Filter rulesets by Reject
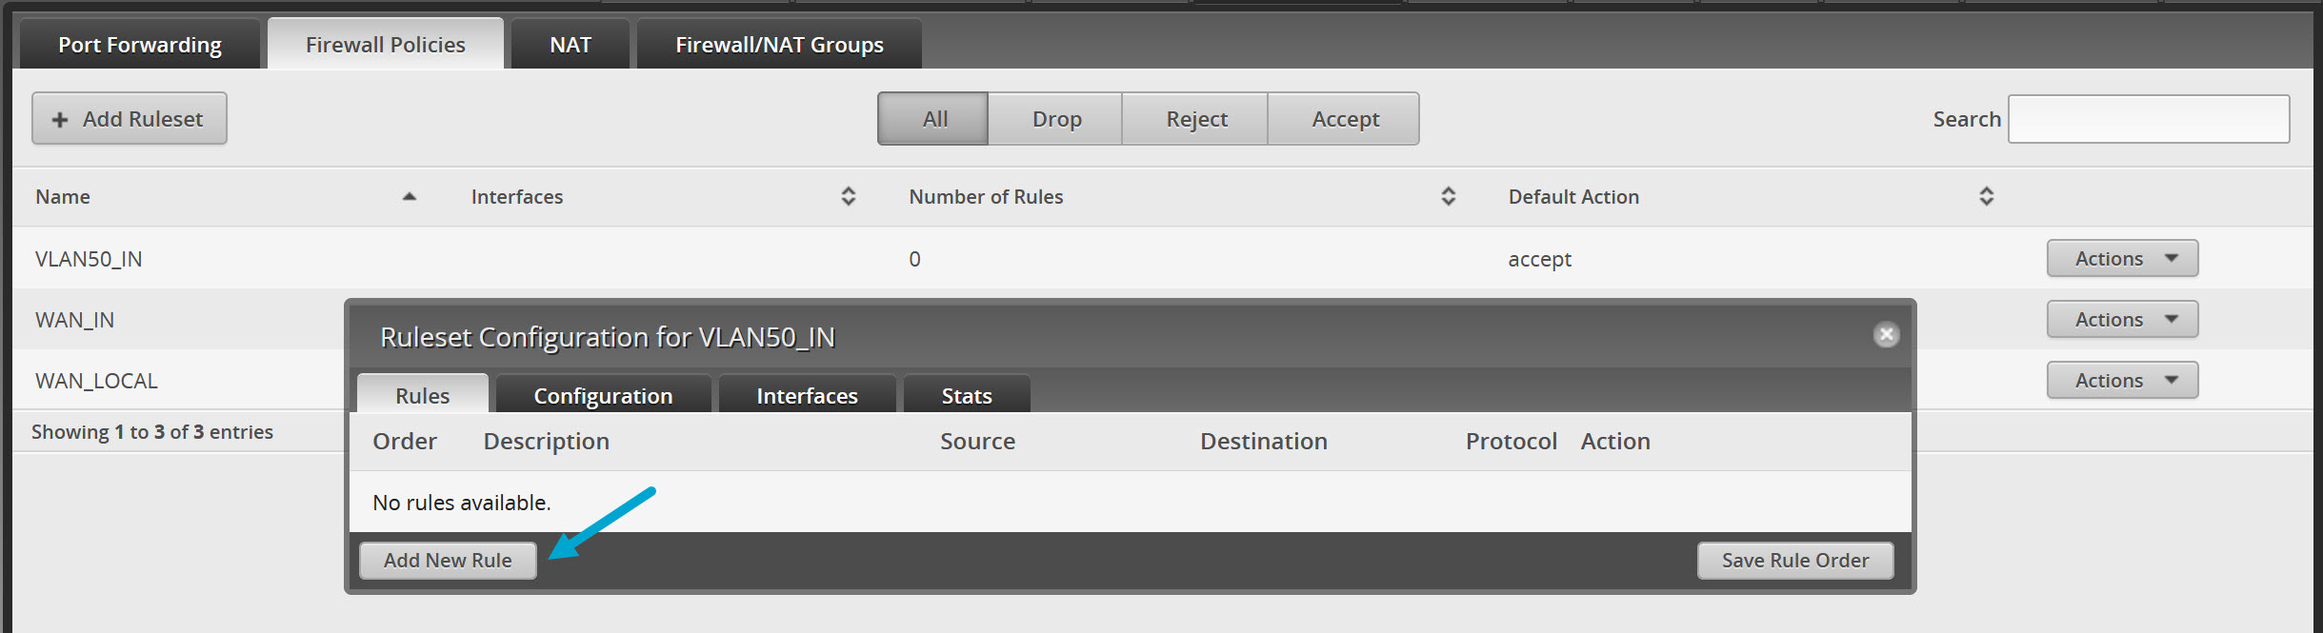 tap(1196, 119)
